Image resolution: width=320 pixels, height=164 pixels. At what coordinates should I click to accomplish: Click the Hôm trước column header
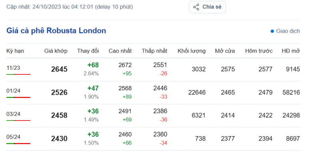[259, 51]
